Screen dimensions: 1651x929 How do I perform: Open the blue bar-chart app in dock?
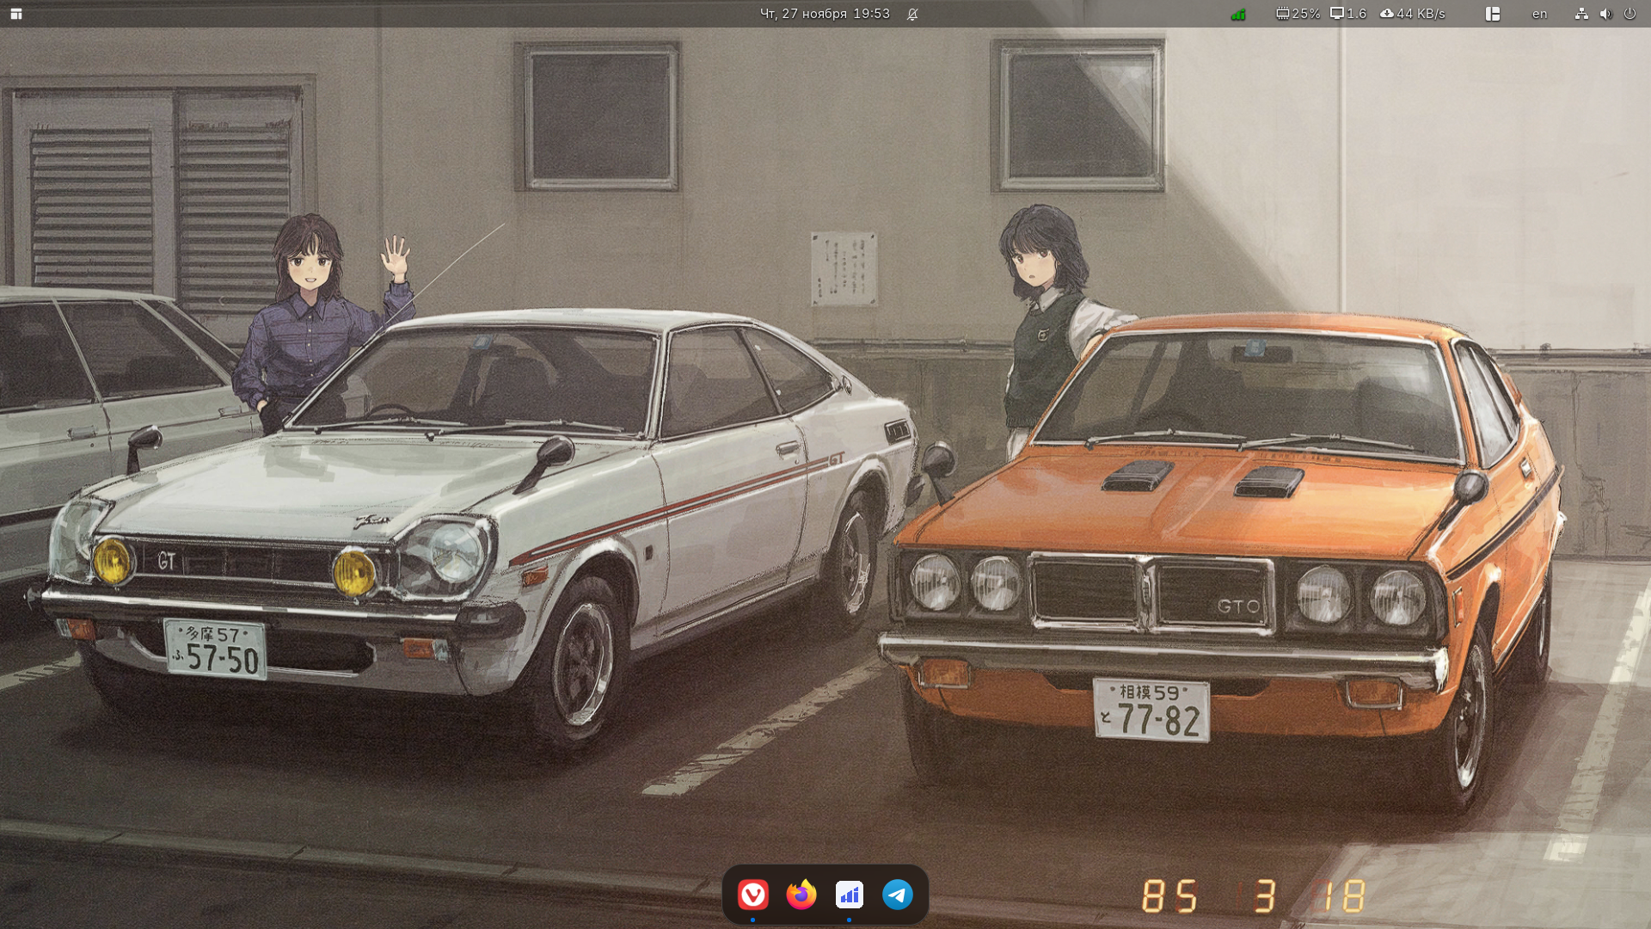click(850, 895)
